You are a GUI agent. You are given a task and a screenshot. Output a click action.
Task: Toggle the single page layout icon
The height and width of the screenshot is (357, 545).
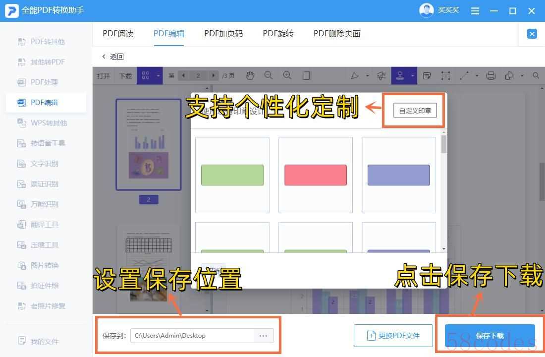(307, 75)
